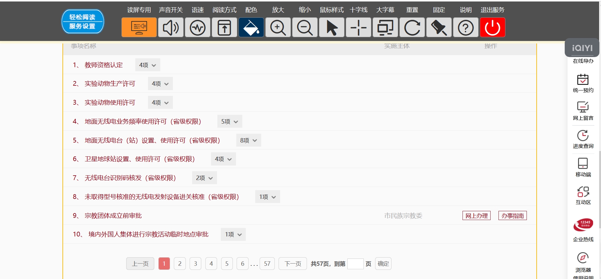This screenshot has height=279, width=601.
Task: Open 境内外国人集体进行宗教活动临时地点审批 link
Action: click(148, 234)
